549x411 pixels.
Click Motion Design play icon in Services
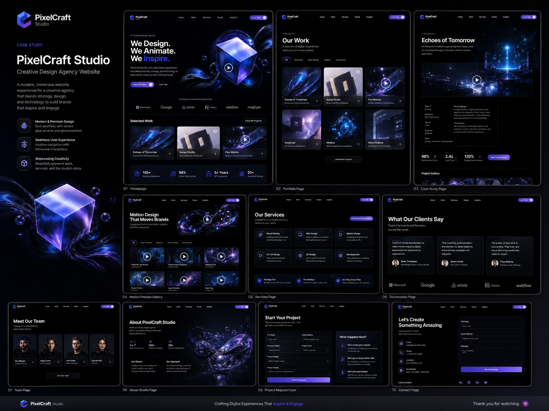(x=340, y=235)
